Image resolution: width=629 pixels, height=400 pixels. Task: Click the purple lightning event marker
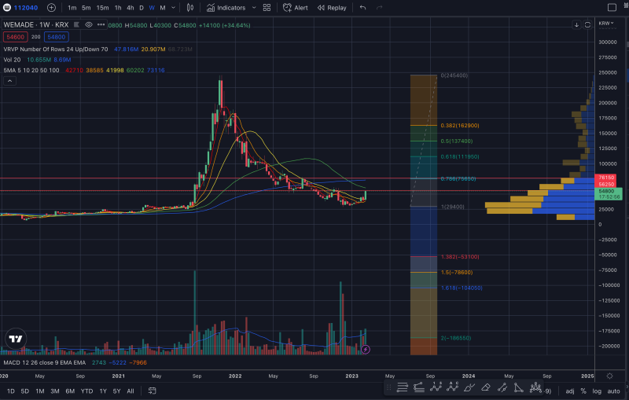365,350
